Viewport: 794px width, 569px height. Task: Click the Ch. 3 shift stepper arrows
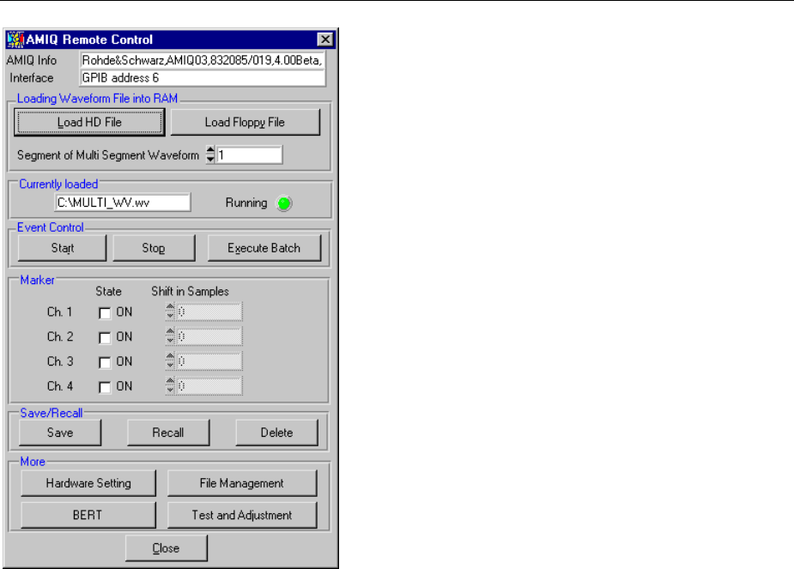coord(170,361)
